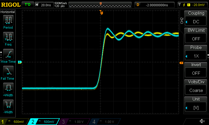This screenshot has width=209, height=125.
Task: Toggle Volts/Div Coarse setting
Action: tap(196, 87)
